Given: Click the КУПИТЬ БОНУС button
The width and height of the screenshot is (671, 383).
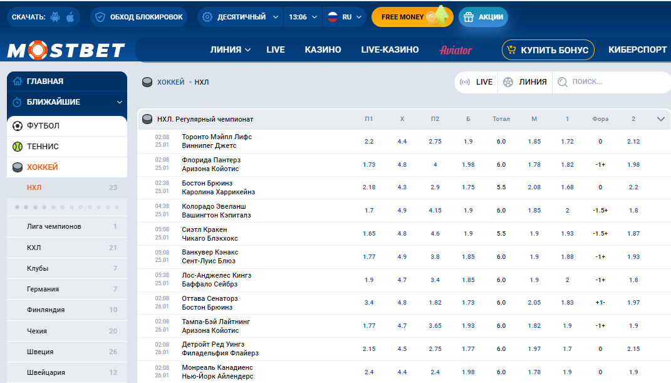Looking at the screenshot, I should click(548, 50).
